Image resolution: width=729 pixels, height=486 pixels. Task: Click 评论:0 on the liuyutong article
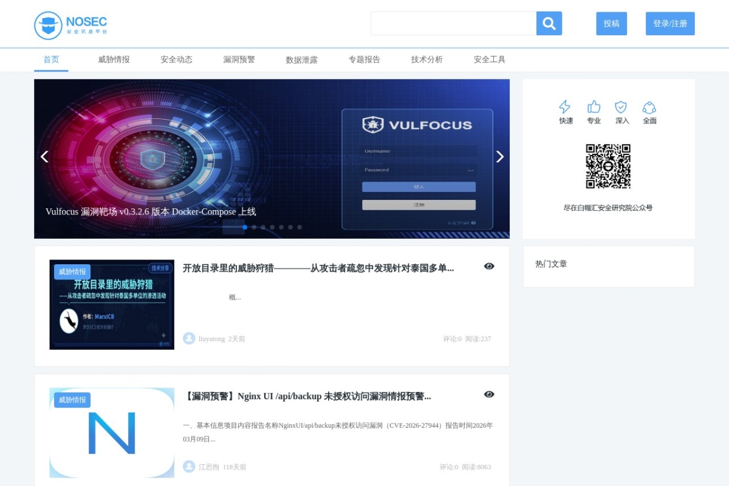(452, 339)
